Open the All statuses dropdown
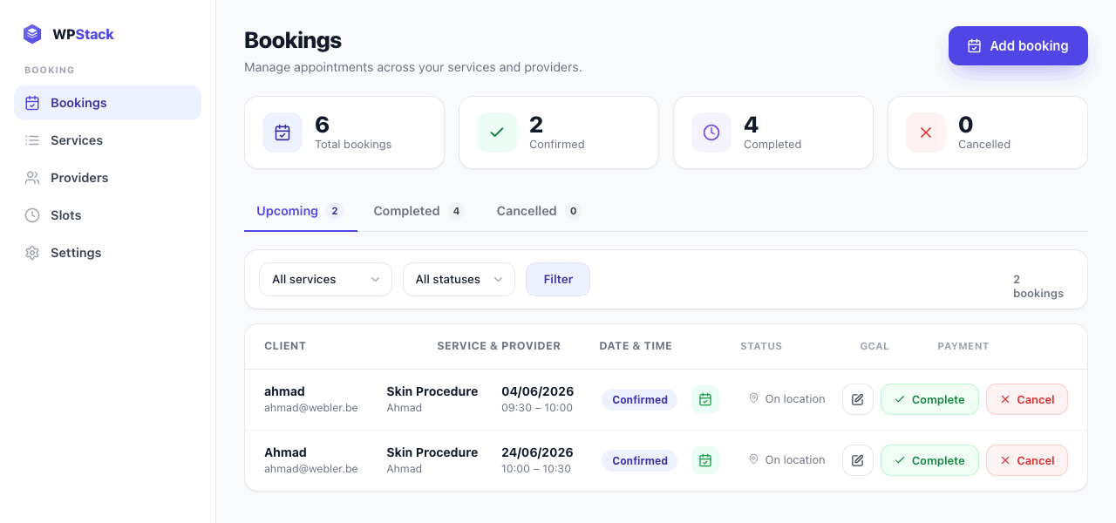1116x523 pixels. coord(459,279)
